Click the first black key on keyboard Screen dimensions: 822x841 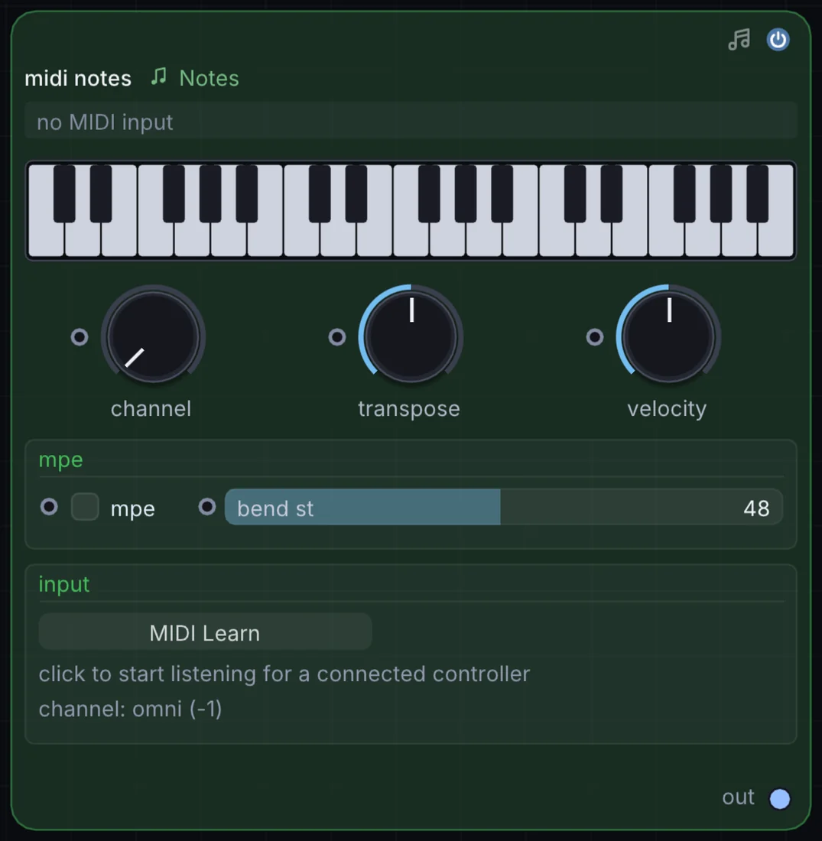(64, 193)
